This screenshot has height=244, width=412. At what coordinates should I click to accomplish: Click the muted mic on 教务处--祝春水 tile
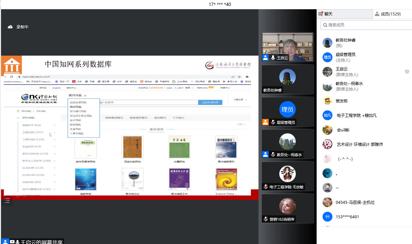tap(273, 155)
